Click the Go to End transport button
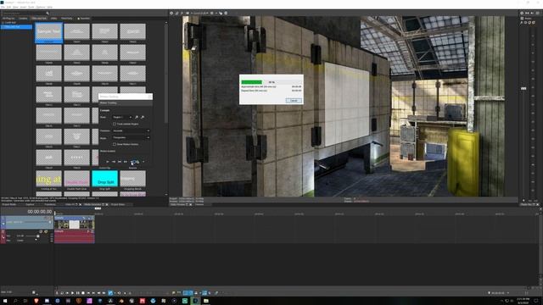543x305 pixels. (93, 293)
